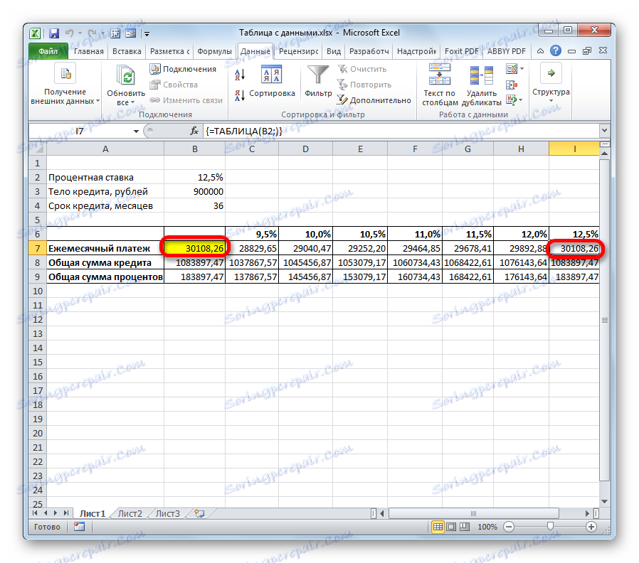Sort descending with the Я-А icon
The image size is (639, 563).
240,95
